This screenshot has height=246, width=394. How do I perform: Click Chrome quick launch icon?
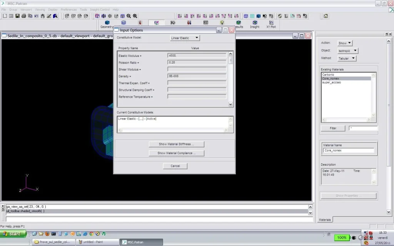[x=91, y=234]
